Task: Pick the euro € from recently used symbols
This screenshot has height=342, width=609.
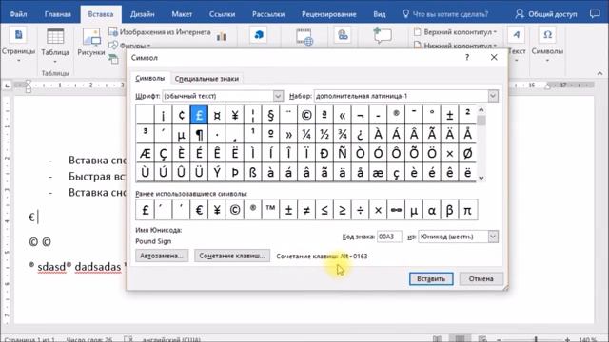Action: tap(199, 210)
